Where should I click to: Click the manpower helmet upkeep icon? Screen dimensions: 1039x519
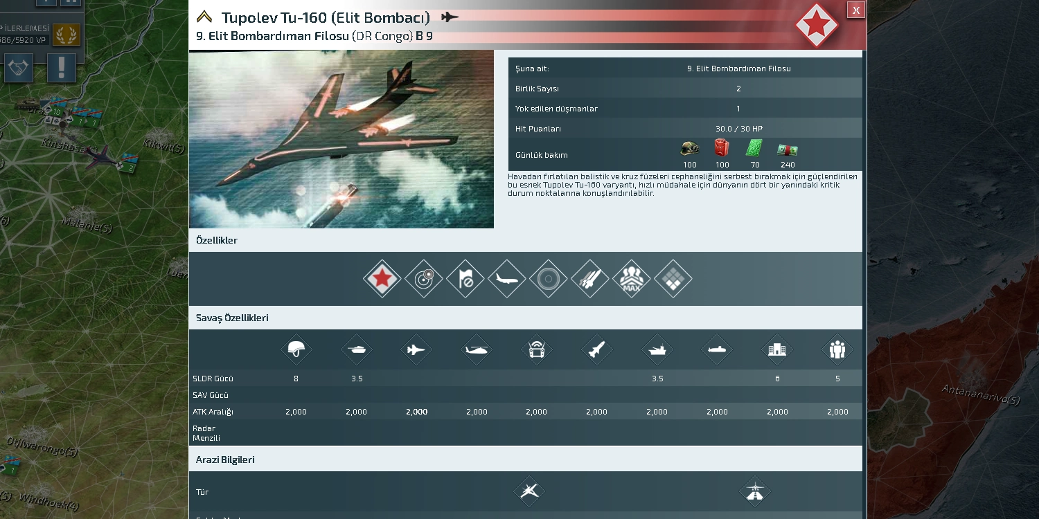[690, 149]
